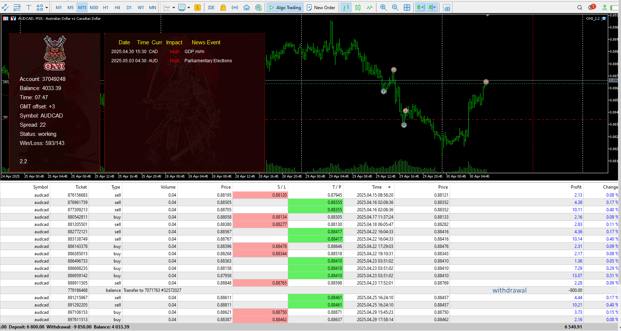The width and height of the screenshot is (621, 331).
Task: Click the total profit 6 540.91 value
Action: click(x=573, y=327)
